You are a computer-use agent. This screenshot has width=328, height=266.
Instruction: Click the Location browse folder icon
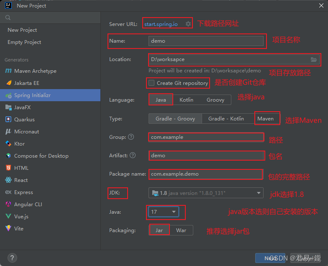(314, 59)
